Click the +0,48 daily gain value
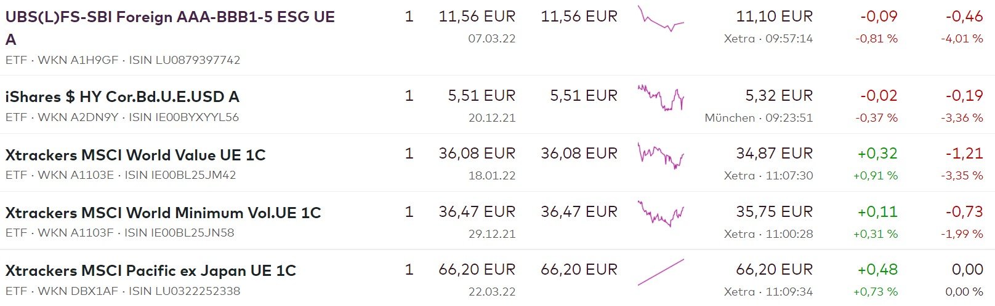This screenshot has width=995, height=306. pyautogui.click(x=877, y=270)
